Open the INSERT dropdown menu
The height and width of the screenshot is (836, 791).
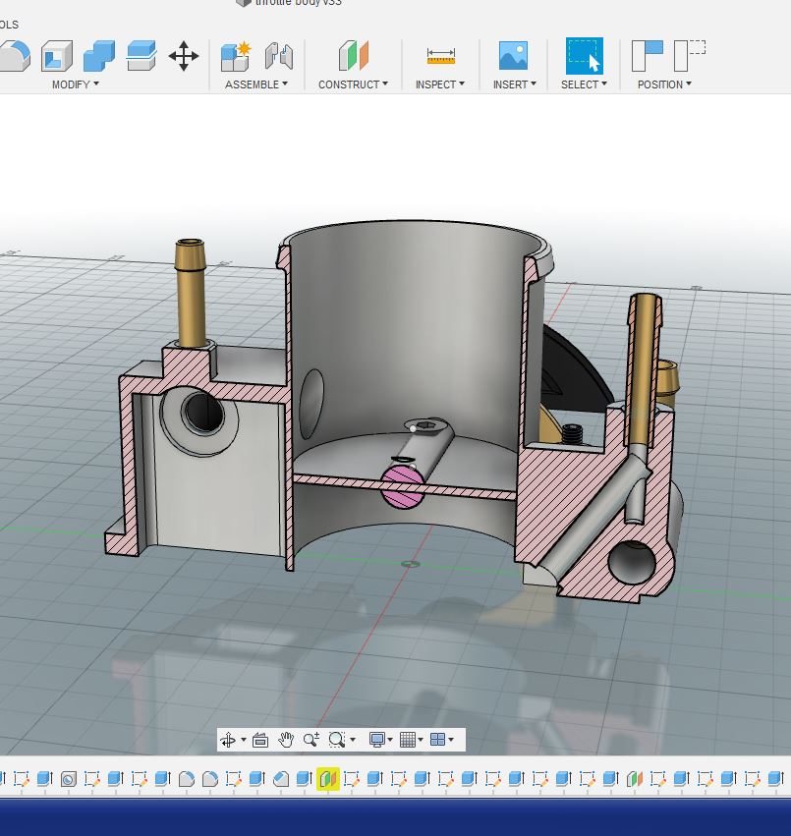514,84
